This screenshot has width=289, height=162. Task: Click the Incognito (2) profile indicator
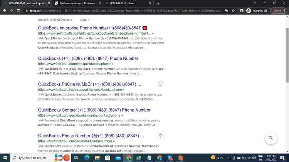point(257,11)
